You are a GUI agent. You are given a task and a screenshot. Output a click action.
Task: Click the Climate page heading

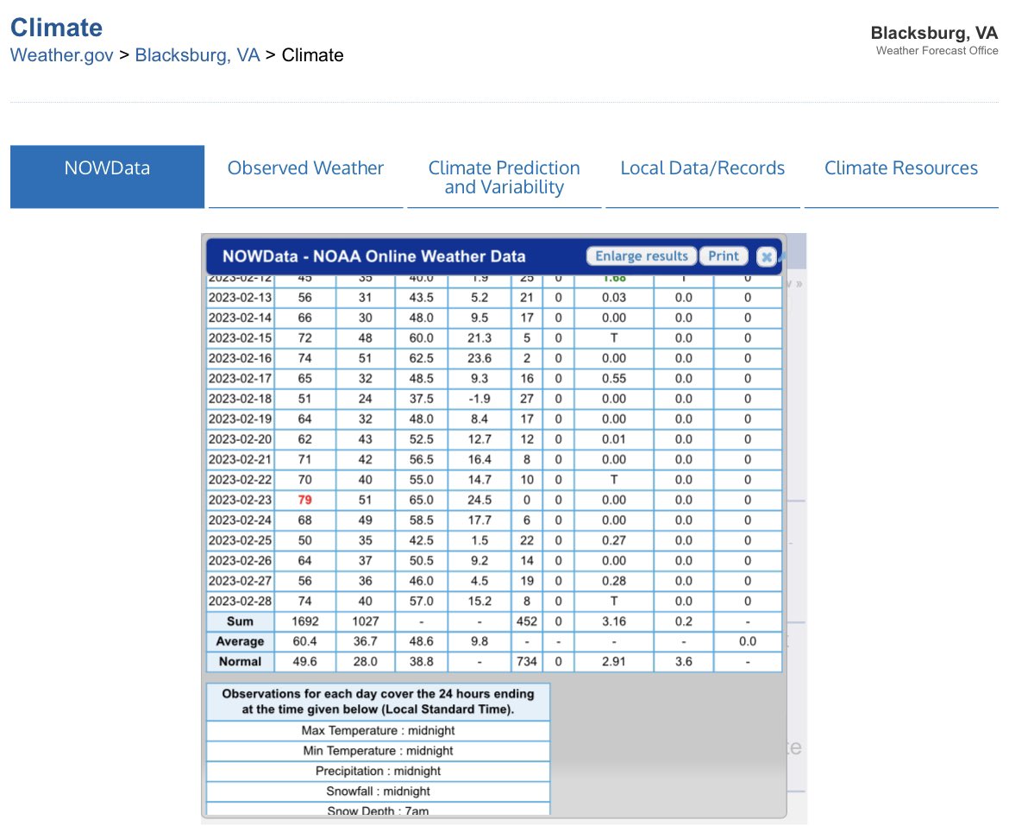57,28
